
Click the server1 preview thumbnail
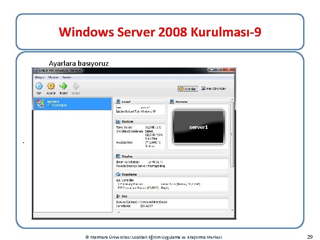click(x=199, y=127)
